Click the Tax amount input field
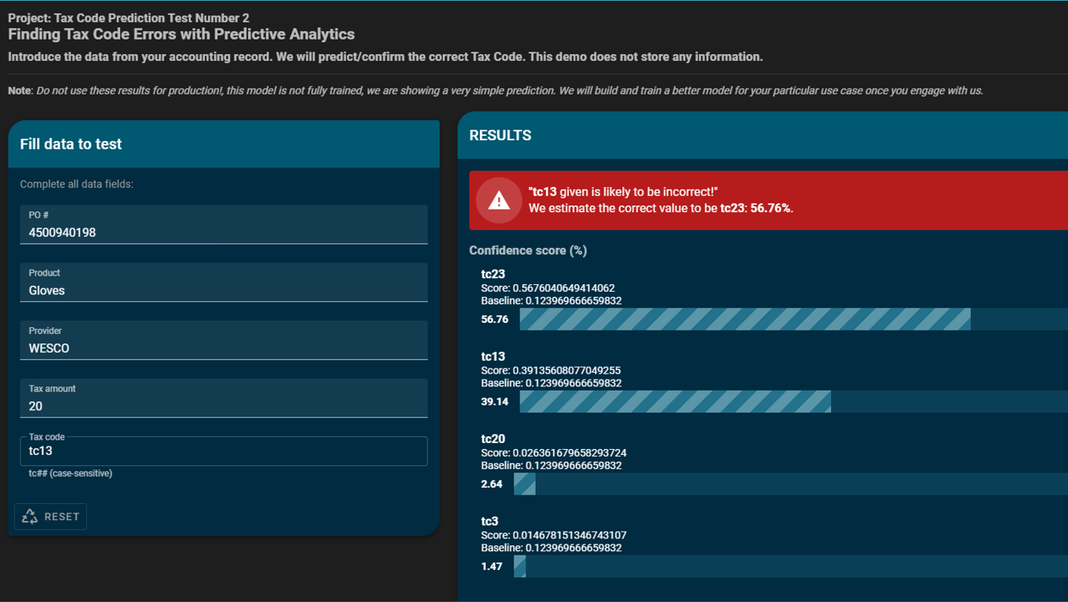Viewport: 1068px width, 602px height. [x=223, y=405]
